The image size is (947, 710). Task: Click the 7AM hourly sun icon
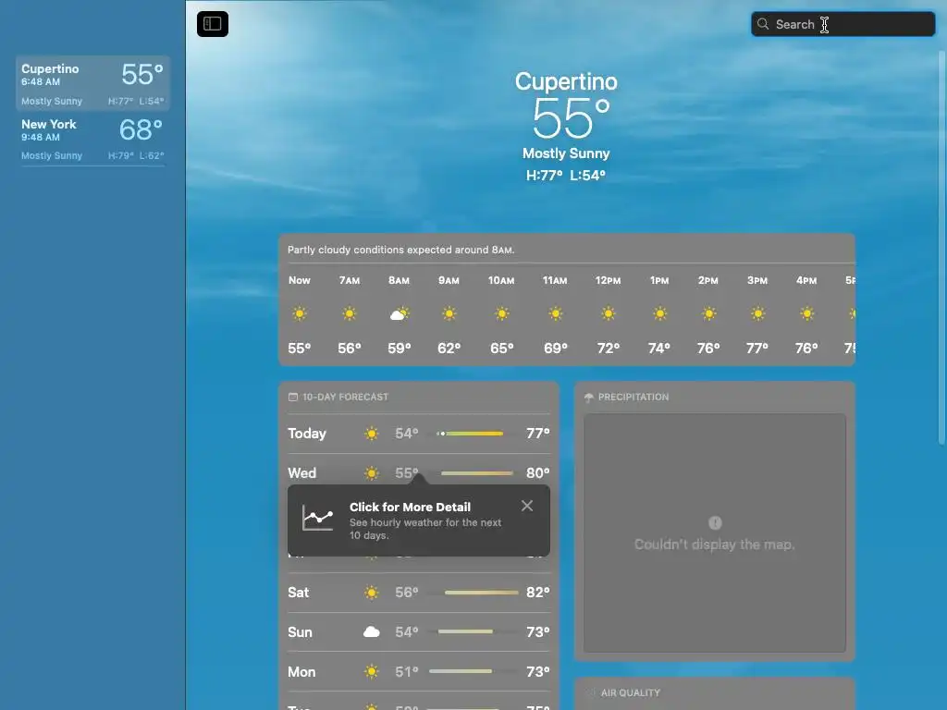pyautogui.click(x=349, y=313)
